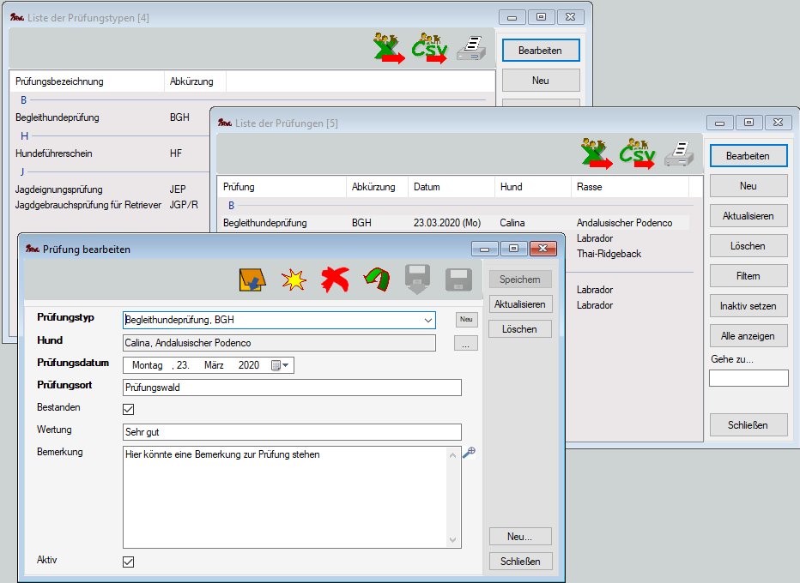This screenshot has height=583, width=800.
Task: Click Excel export icon in Liste der Prüfungen
Action: pos(597,154)
